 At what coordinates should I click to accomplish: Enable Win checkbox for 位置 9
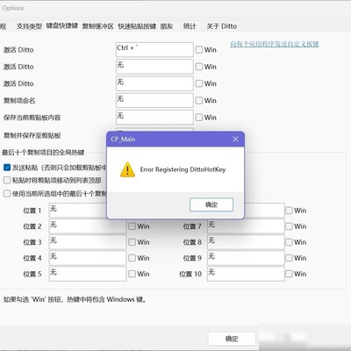point(289,258)
